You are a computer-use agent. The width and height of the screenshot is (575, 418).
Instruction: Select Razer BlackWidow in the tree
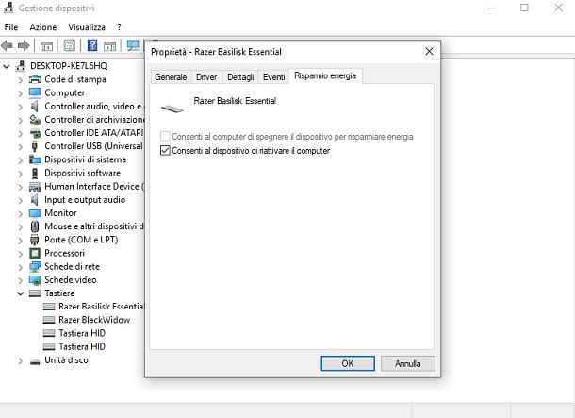tap(94, 320)
